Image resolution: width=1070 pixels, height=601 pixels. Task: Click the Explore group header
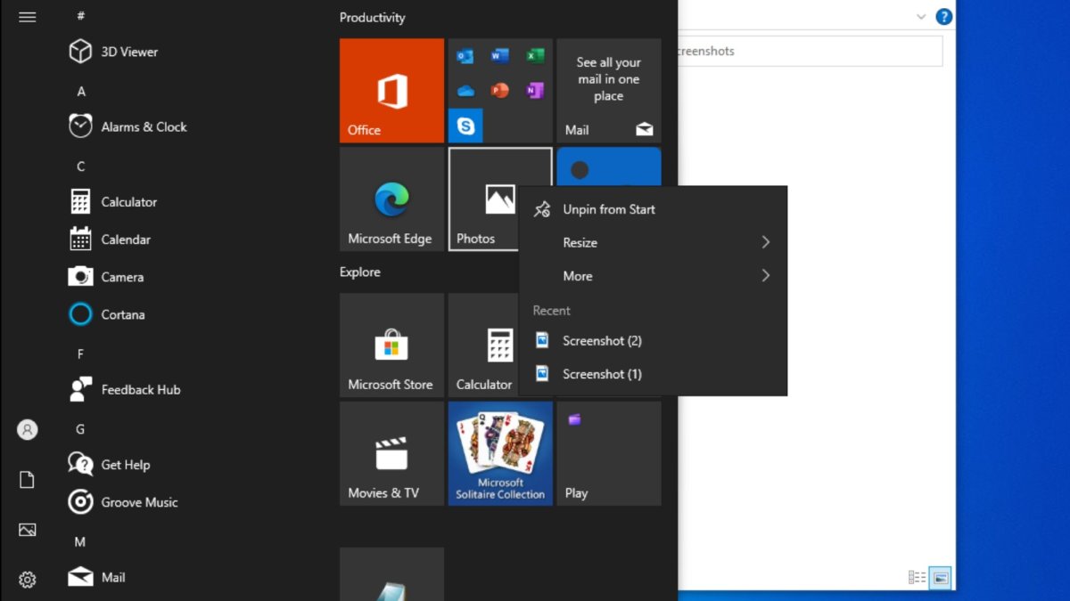(x=360, y=272)
